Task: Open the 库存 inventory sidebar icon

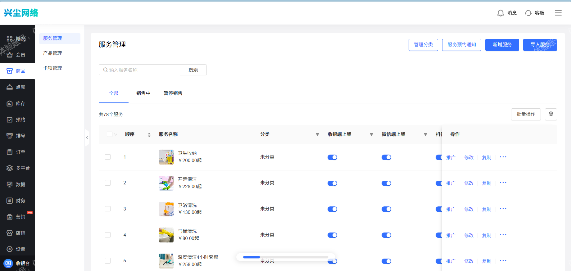Action: tap(10, 103)
